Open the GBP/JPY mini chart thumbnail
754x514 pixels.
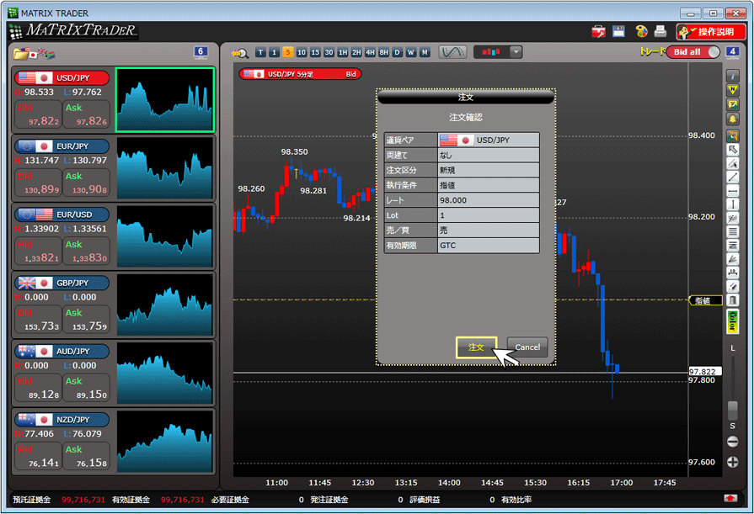pyautogui.click(x=164, y=305)
